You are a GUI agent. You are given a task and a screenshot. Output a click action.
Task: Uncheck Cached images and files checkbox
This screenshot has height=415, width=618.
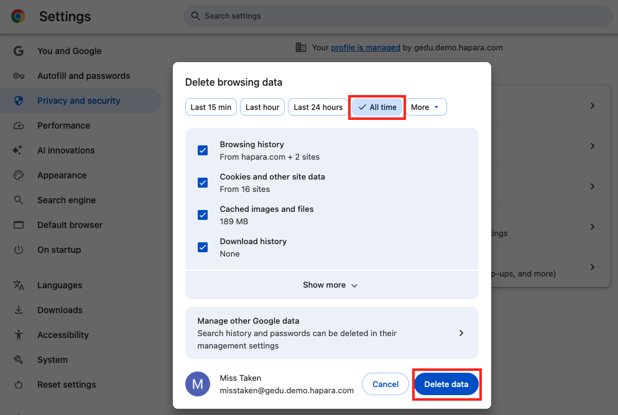(203, 215)
